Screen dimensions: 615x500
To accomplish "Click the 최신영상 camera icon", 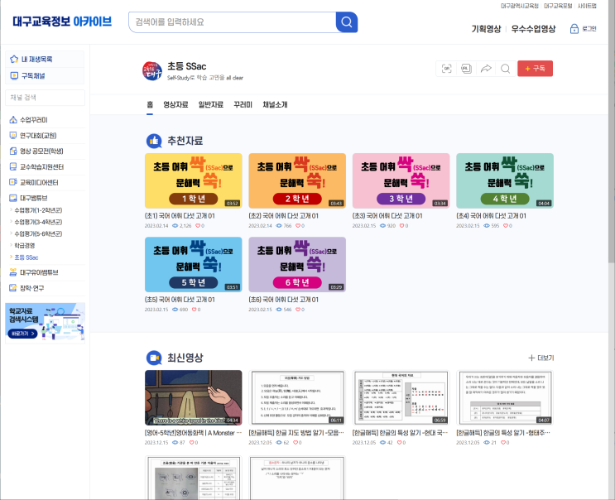I will click(x=154, y=358).
